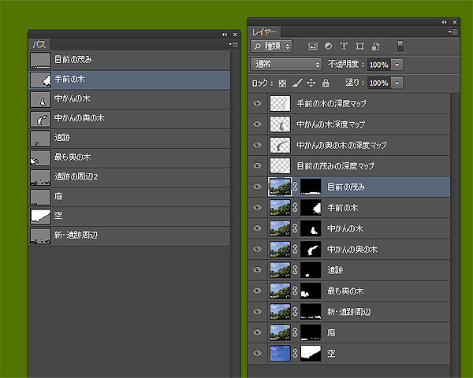The height and width of the screenshot is (378, 473).
Task: Click the lock image pixels brush icon
Action: (297, 83)
